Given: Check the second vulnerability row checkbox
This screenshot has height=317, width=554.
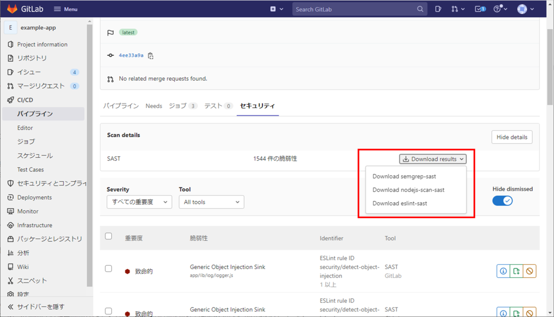Looking at the screenshot, I should [x=108, y=311].
